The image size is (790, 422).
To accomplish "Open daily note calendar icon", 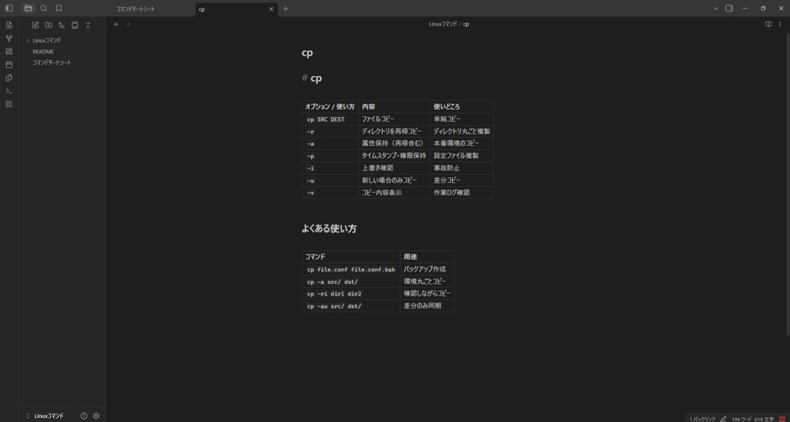I will pyautogui.click(x=9, y=65).
